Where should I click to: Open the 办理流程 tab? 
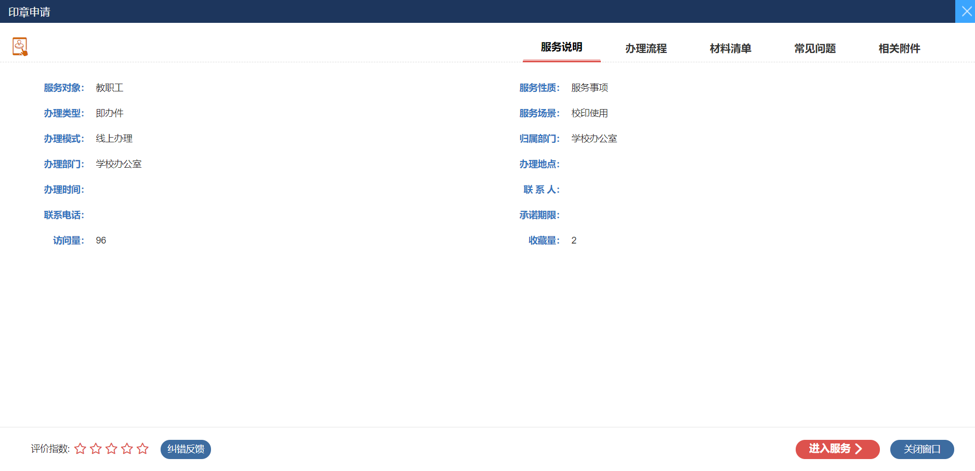[x=645, y=49]
